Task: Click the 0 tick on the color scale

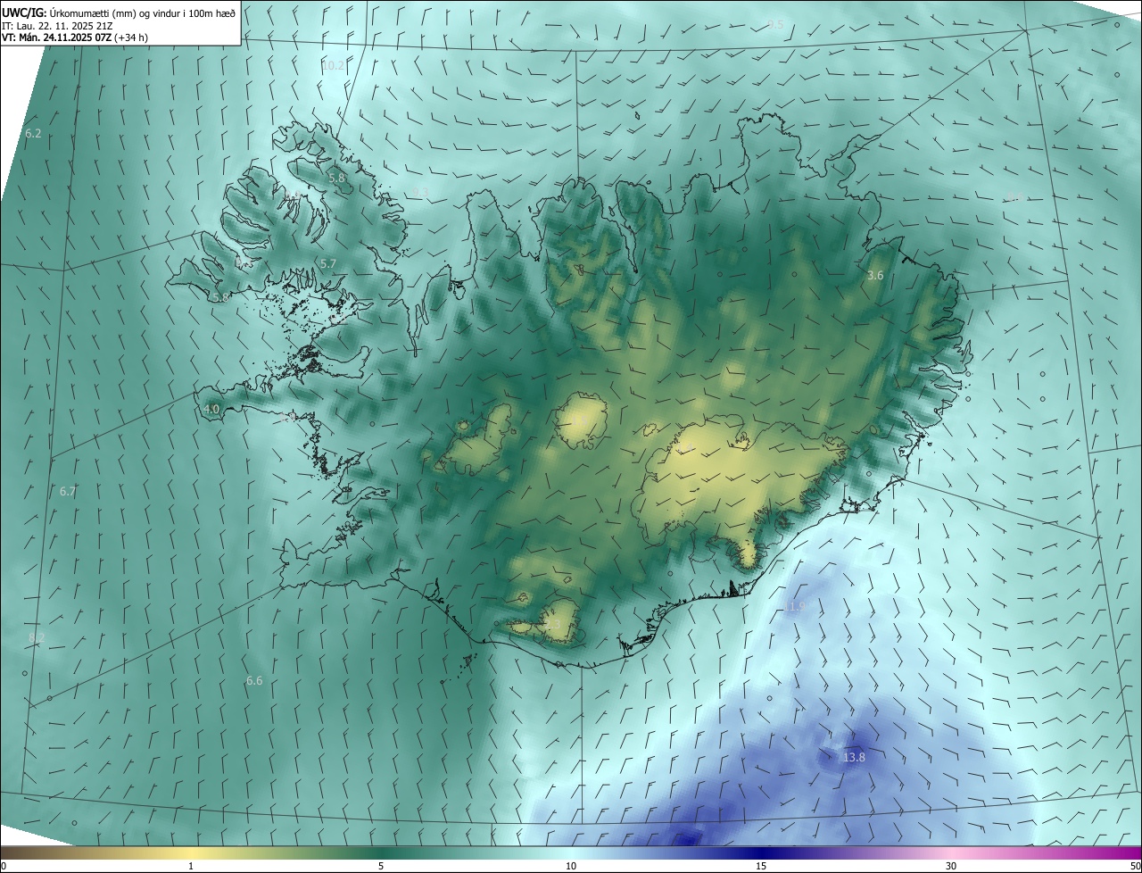Action: [x=4, y=866]
